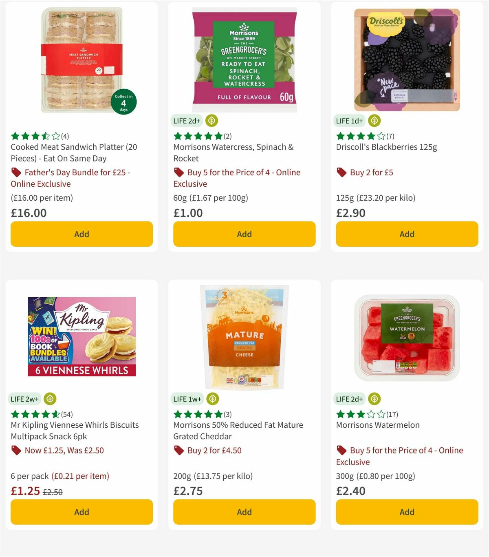Click the leaf icon on Driscoll's Blackberries card
This screenshot has height=557, width=489.
374,121
